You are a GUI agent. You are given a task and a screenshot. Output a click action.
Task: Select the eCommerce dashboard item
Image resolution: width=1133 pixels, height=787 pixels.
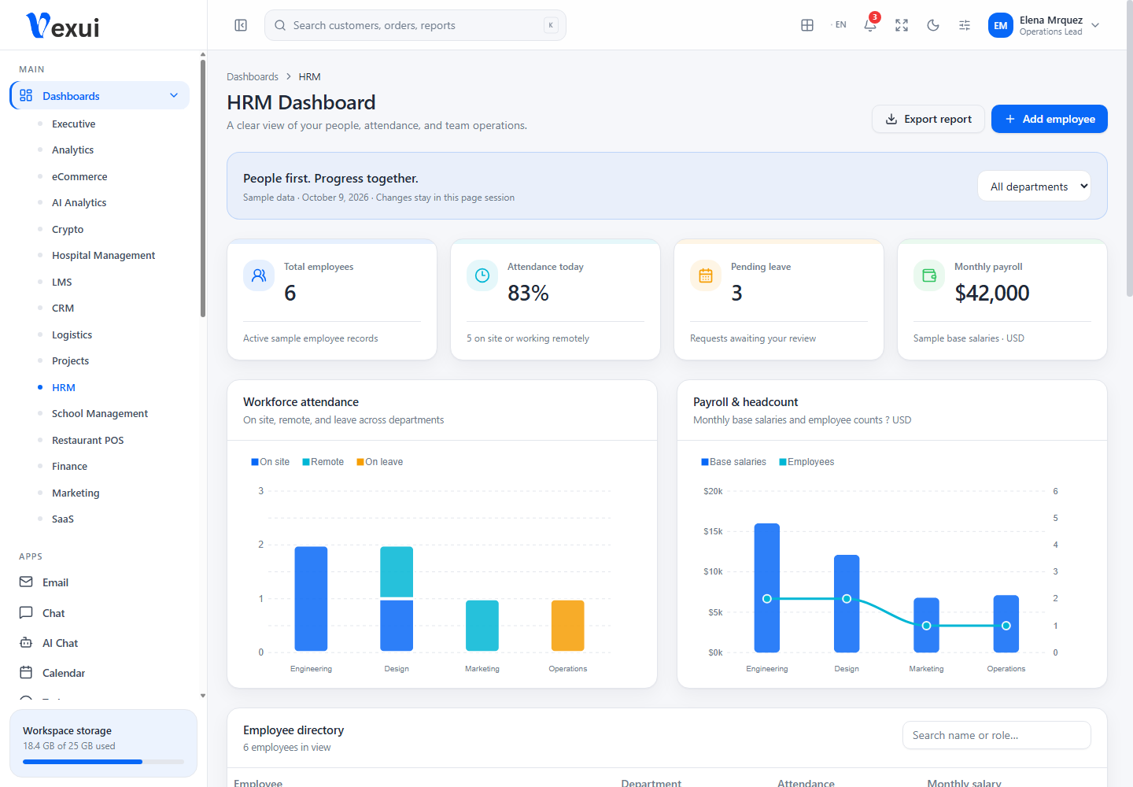pyautogui.click(x=79, y=176)
